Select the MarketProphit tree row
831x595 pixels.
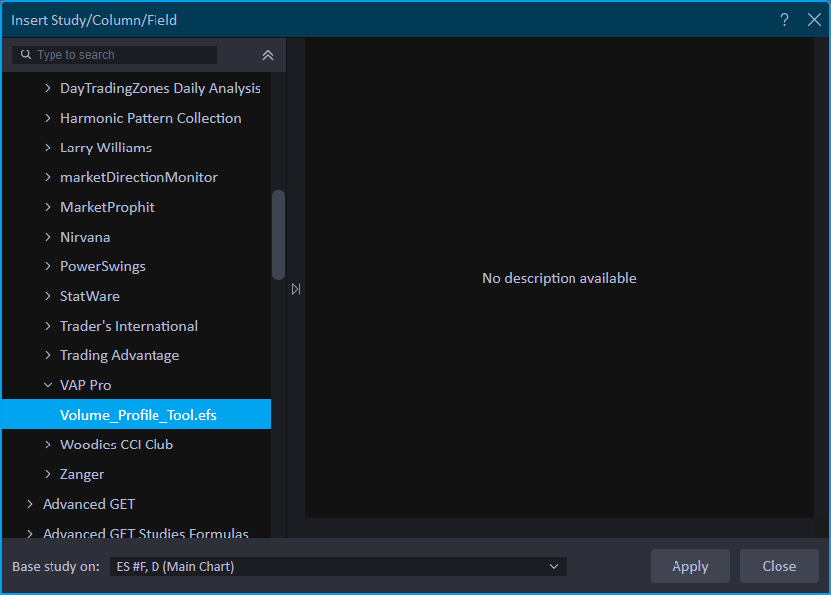pos(137,207)
